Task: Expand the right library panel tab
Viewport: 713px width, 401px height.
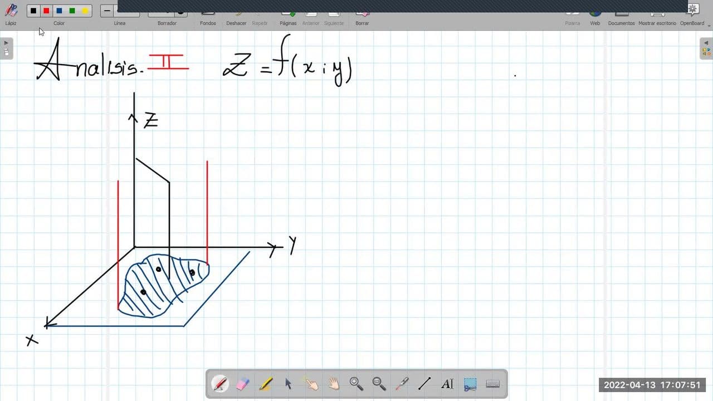Action: (706, 48)
